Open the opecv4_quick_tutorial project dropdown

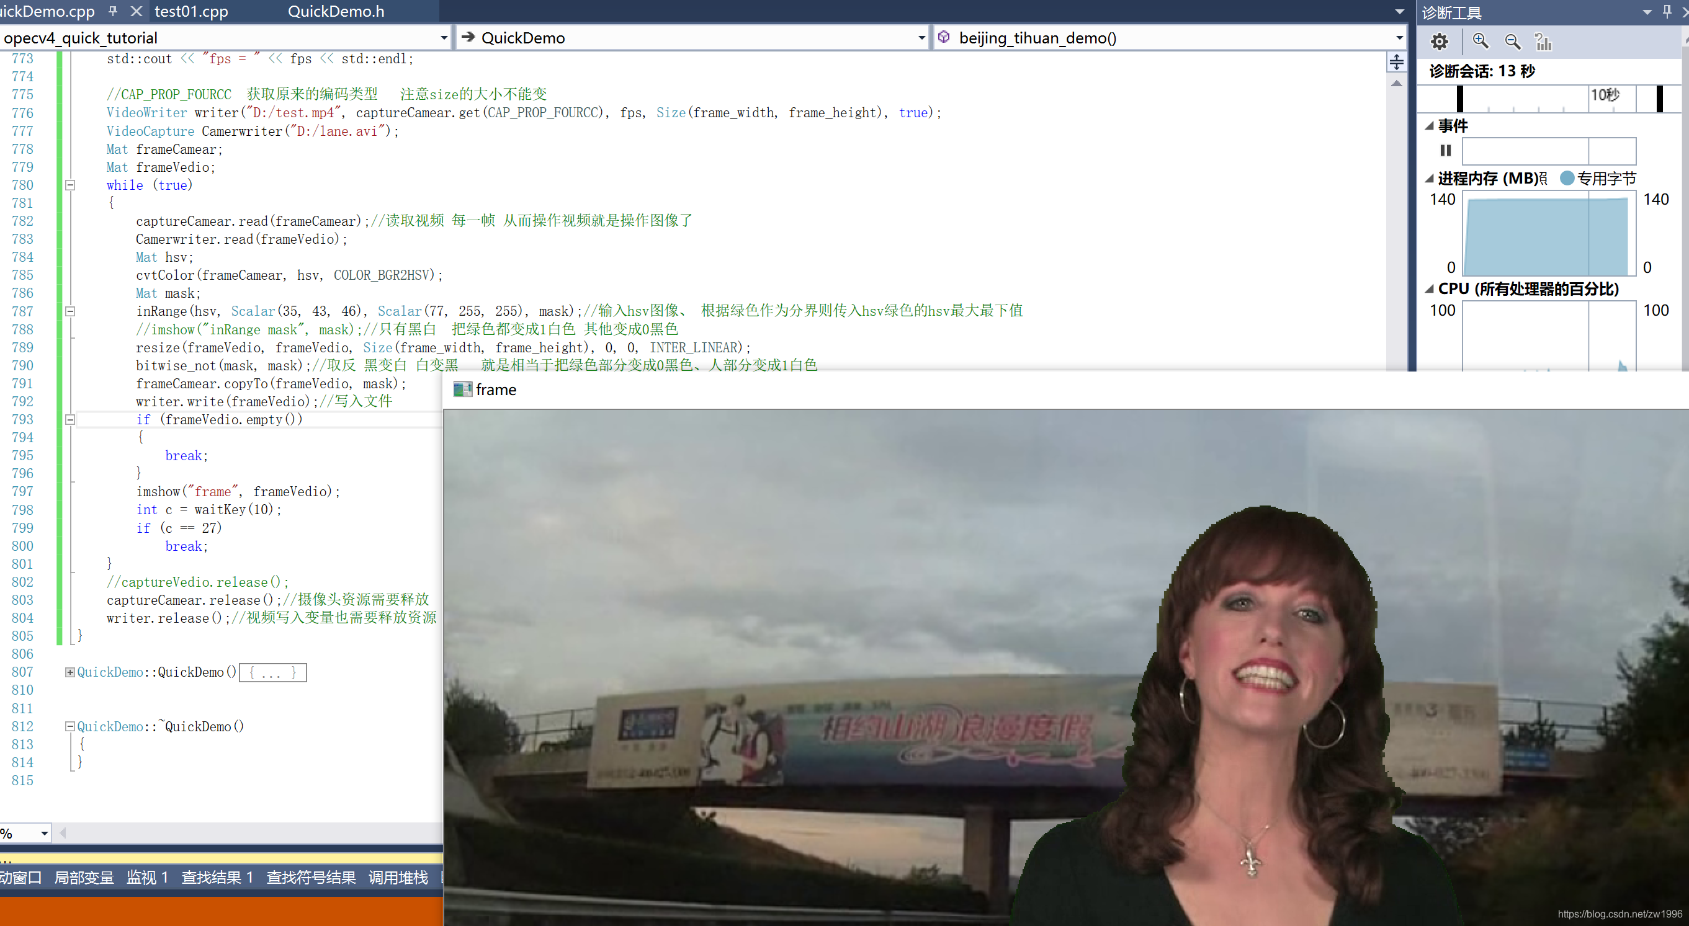(444, 38)
